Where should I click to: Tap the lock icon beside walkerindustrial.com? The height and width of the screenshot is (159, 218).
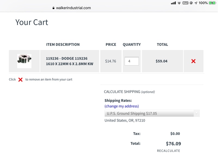coord(54,8)
